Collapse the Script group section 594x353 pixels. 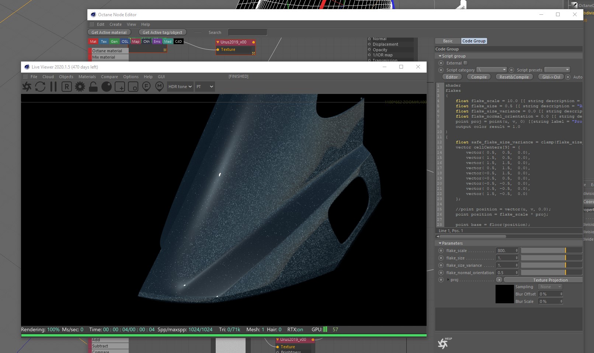click(440, 56)
